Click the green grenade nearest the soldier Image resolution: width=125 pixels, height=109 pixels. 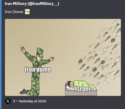click(x=81, y=61)
